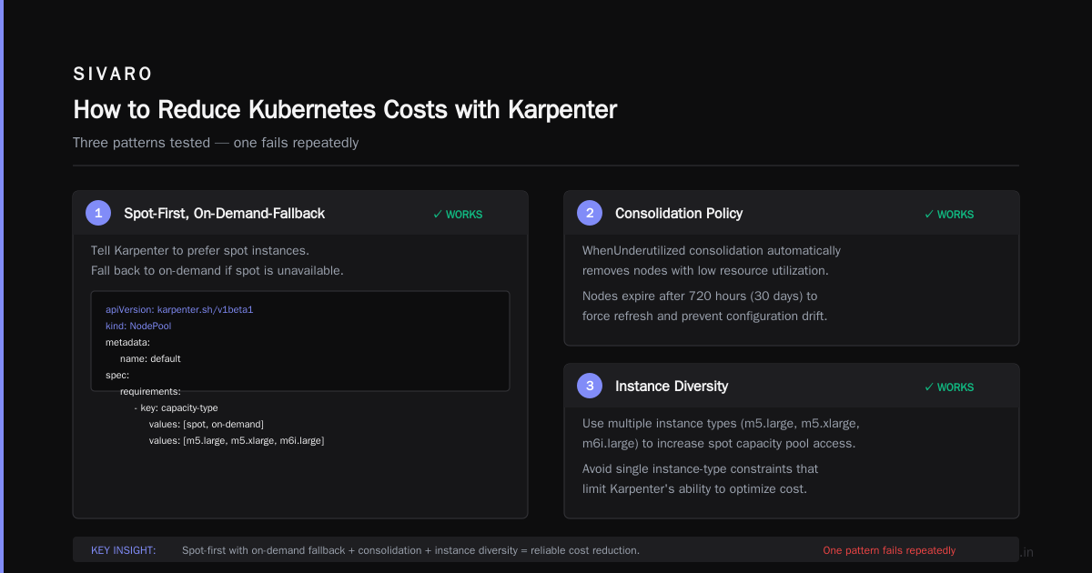Screen dimensions: 1092x573
Task: Click 'Consolidation Policy' heading
Action: [679, 213]
